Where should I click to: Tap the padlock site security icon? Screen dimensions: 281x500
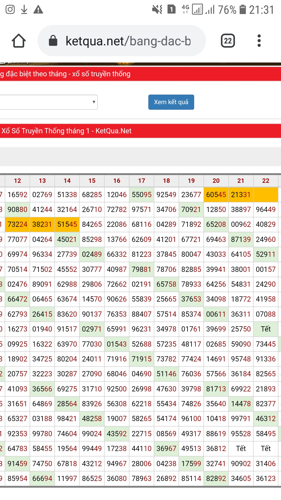(x=53, y=41)
